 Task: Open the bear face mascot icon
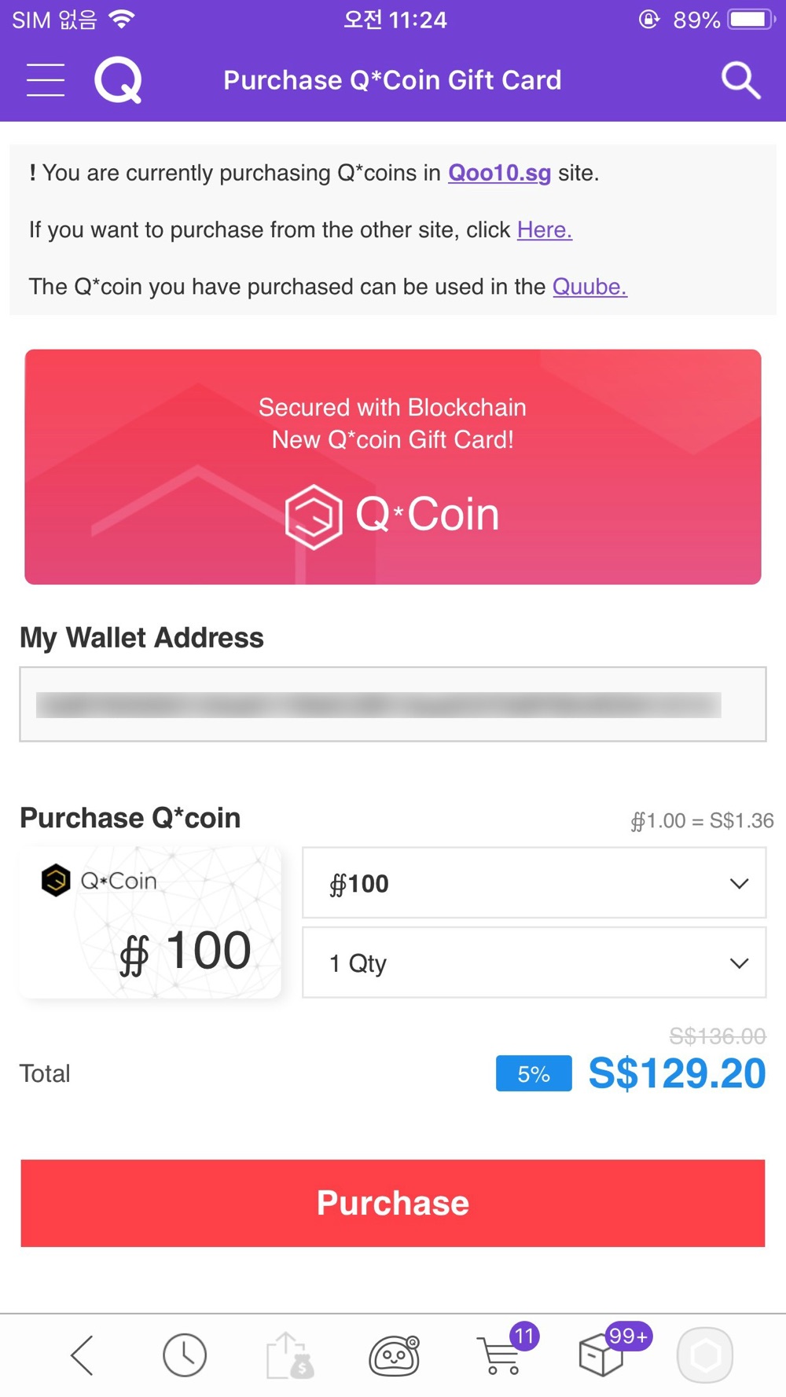(x=395, y=1355)
